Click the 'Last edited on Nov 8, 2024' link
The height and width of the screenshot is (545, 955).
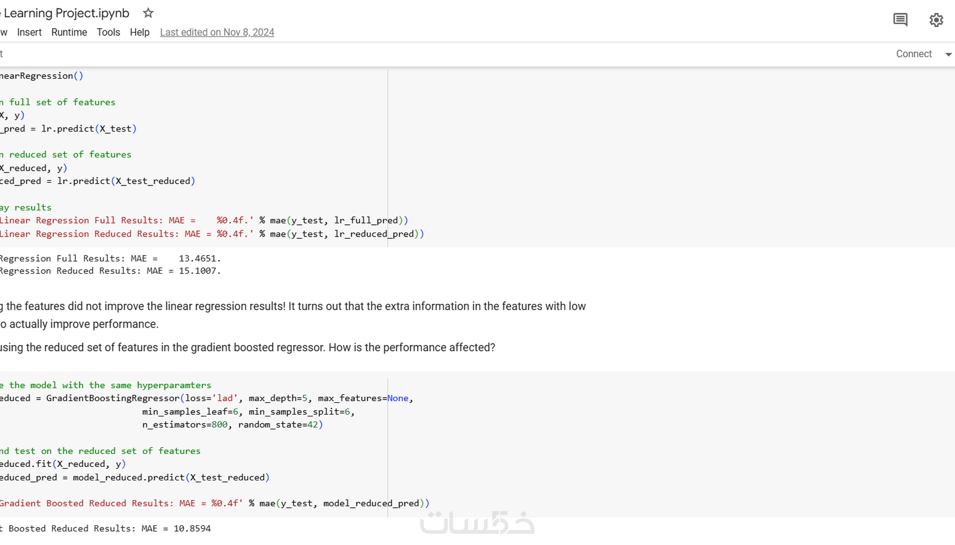(217, 33)
